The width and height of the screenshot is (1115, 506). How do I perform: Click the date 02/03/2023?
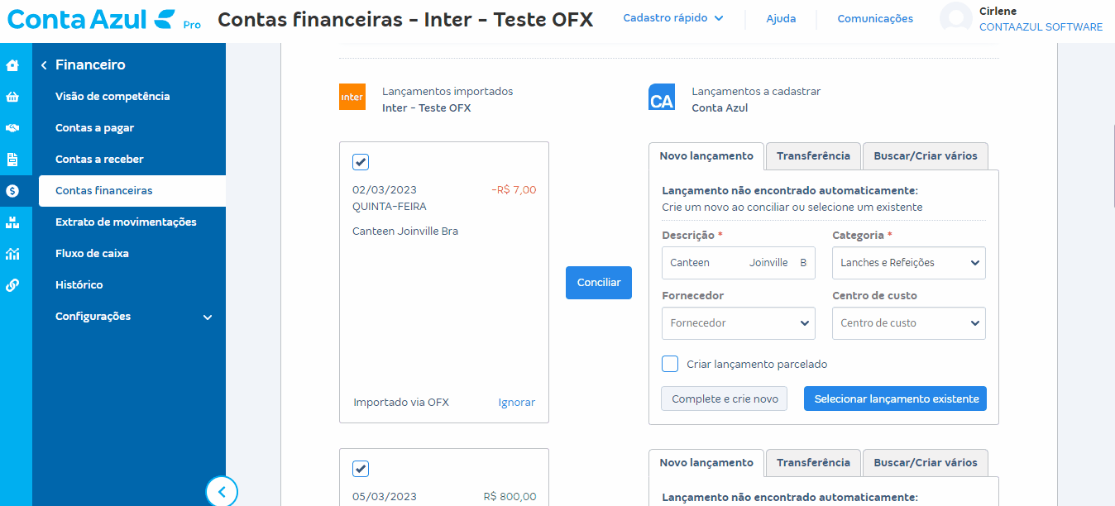tap(385, 190)
